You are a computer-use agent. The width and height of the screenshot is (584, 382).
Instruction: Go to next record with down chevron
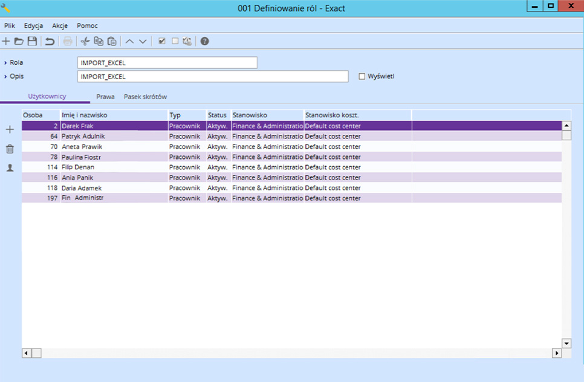pos(143,41)
